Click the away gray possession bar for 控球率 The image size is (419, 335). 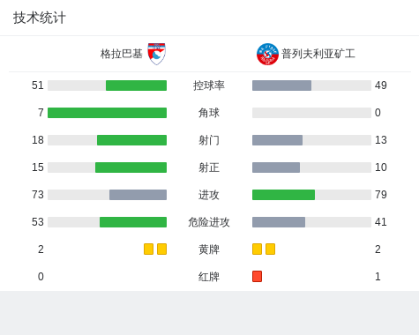pyautogui.click(x=281, y=86)
